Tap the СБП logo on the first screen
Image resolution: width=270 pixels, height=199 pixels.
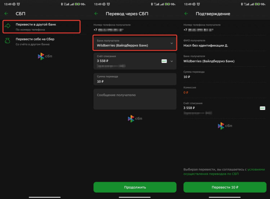(x=45, y=56)
